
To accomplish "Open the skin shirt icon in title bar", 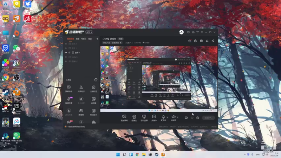I will [197, 32].
